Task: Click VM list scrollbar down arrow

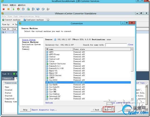Action: (x=132, y=99)
